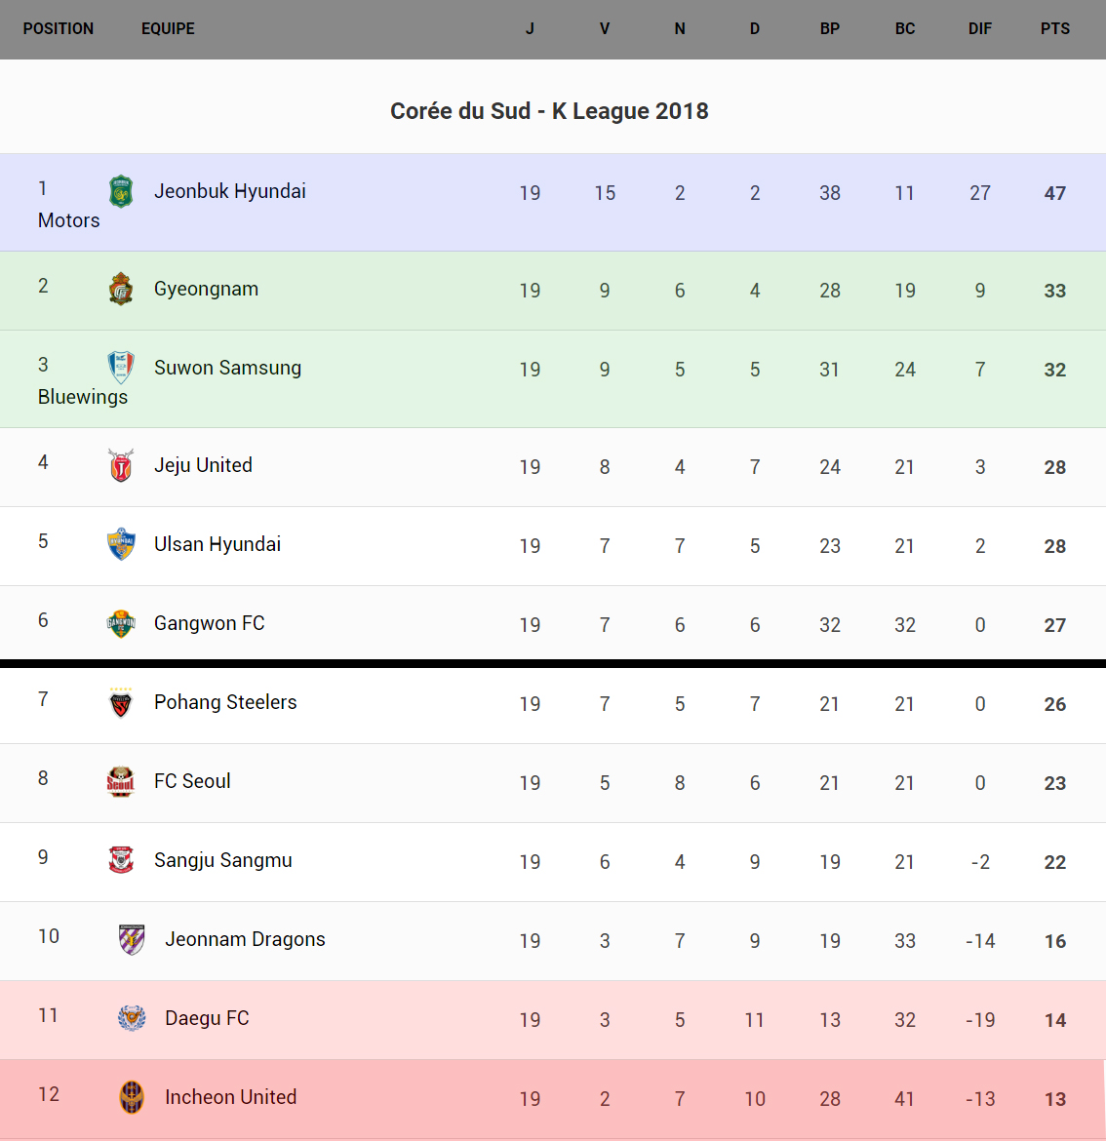Click the Gyeongnam club crest icon
This screenshot has height=1141, width=1106.
tap(121, 289)
